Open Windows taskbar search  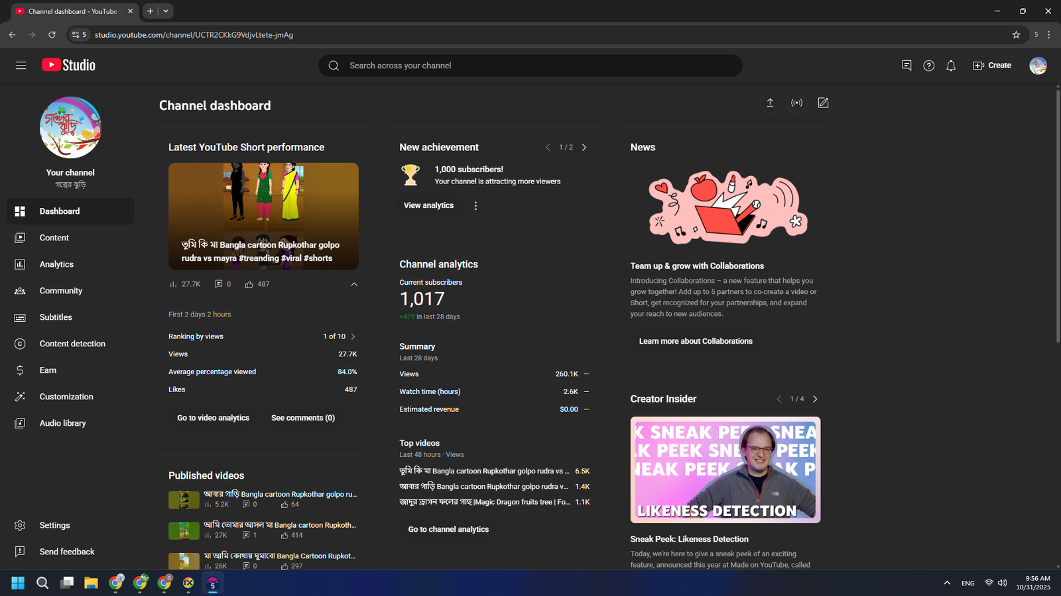(42, 583)
